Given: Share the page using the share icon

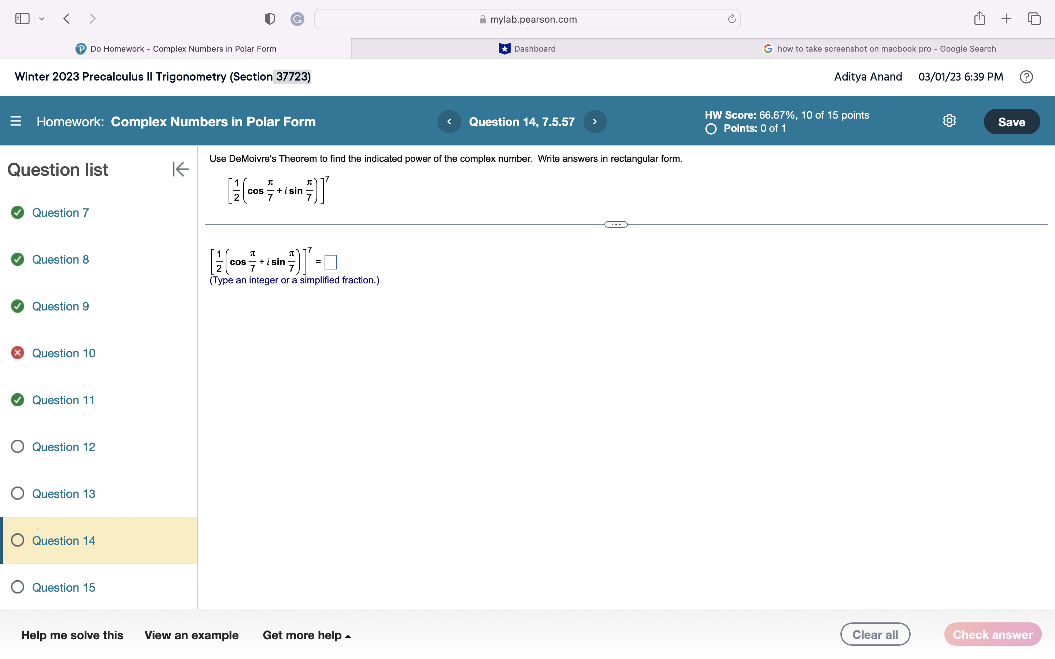Looking at the screenshot, I should tap(980, 18).
